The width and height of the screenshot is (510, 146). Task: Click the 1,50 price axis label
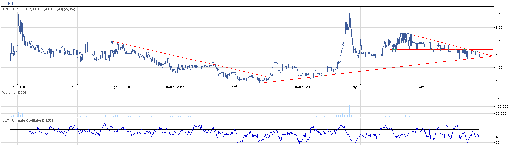[x=498, y=68]
